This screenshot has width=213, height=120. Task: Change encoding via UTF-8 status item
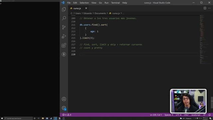178,115
